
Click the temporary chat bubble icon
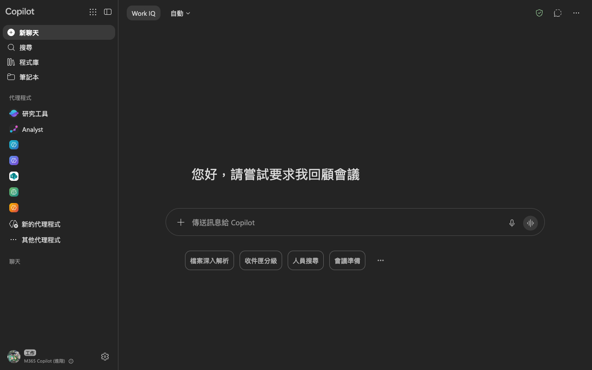click(558, 13)
